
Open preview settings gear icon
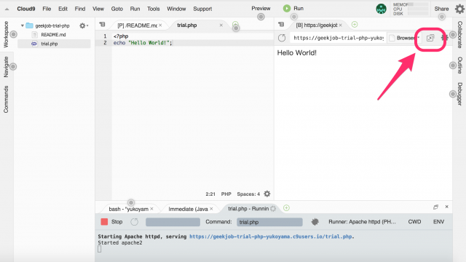(x=444, y=38)
